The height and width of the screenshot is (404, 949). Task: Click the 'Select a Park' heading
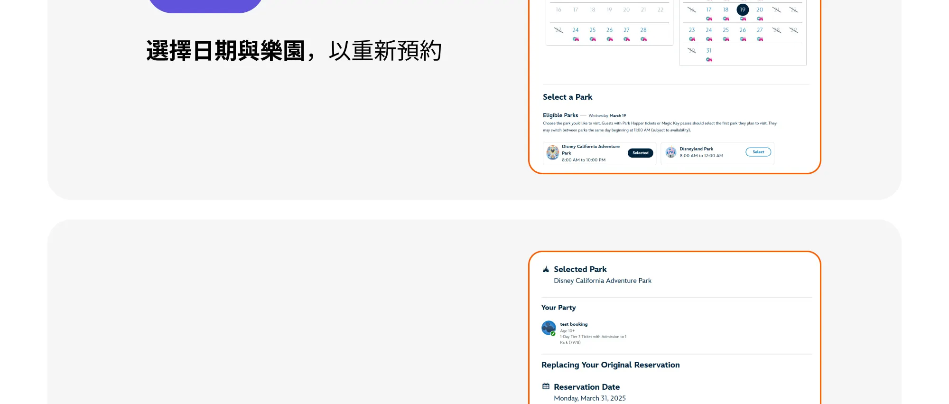click(568, 97)
